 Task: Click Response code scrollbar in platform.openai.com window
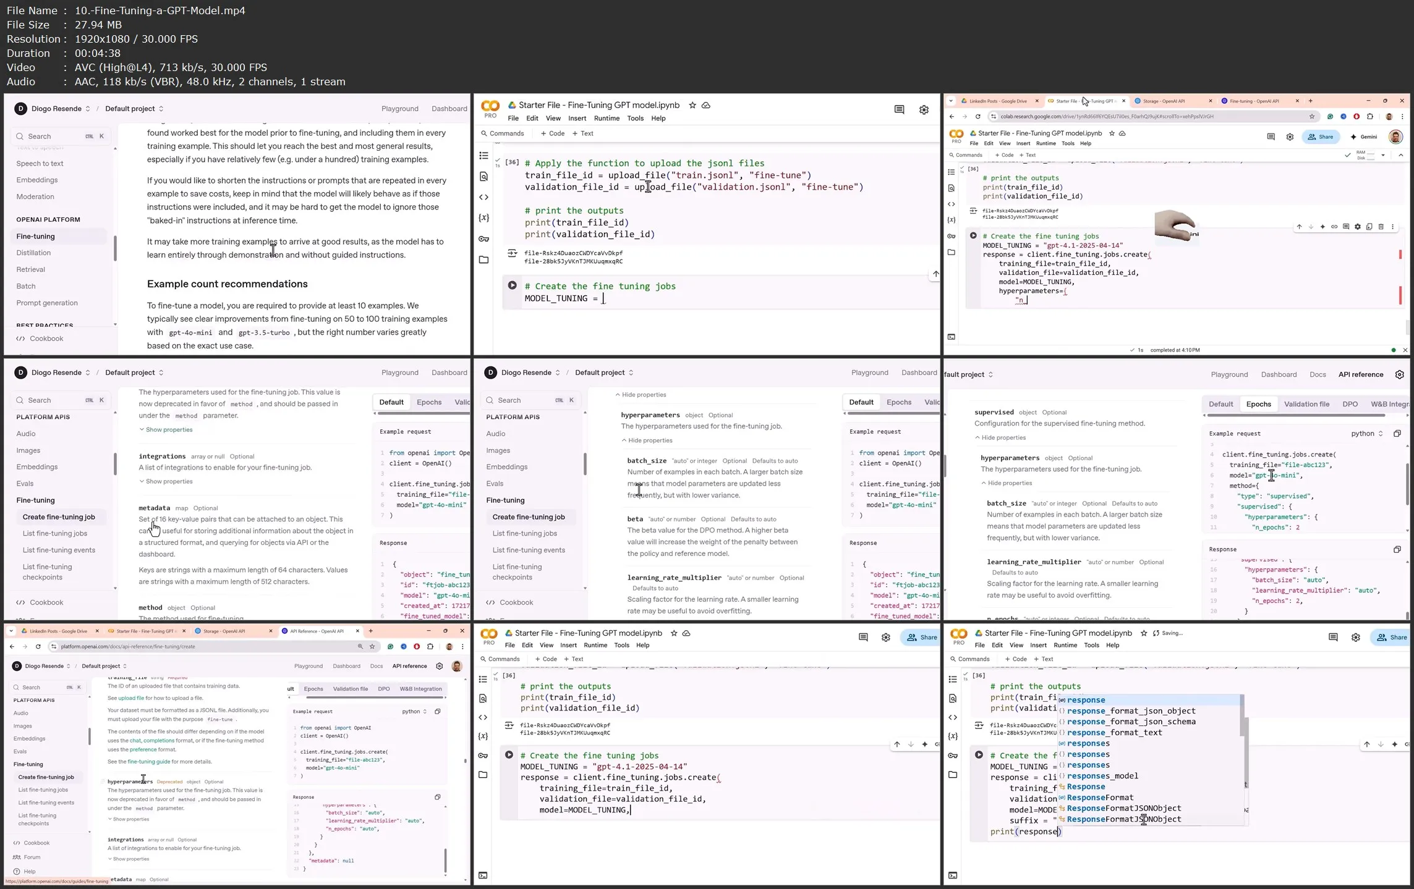(x=445, y=860)
